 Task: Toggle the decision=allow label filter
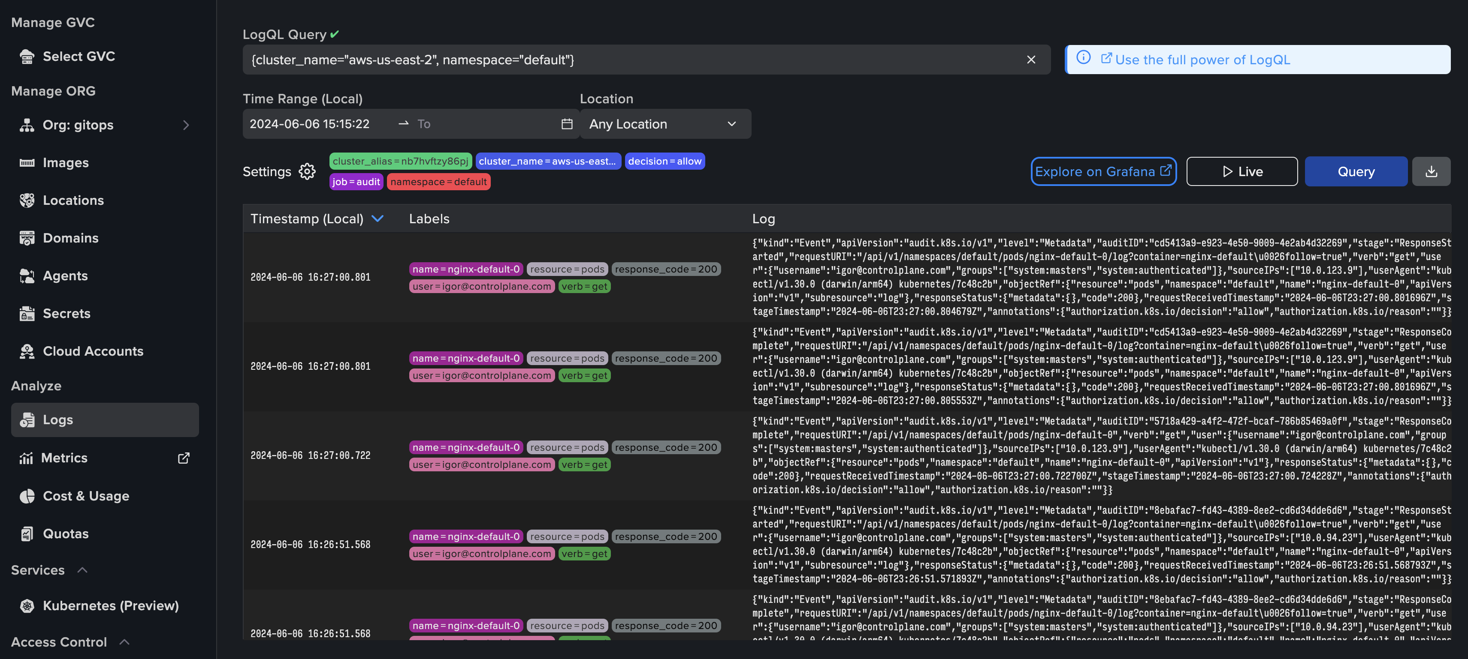click(x=664, y=161)
